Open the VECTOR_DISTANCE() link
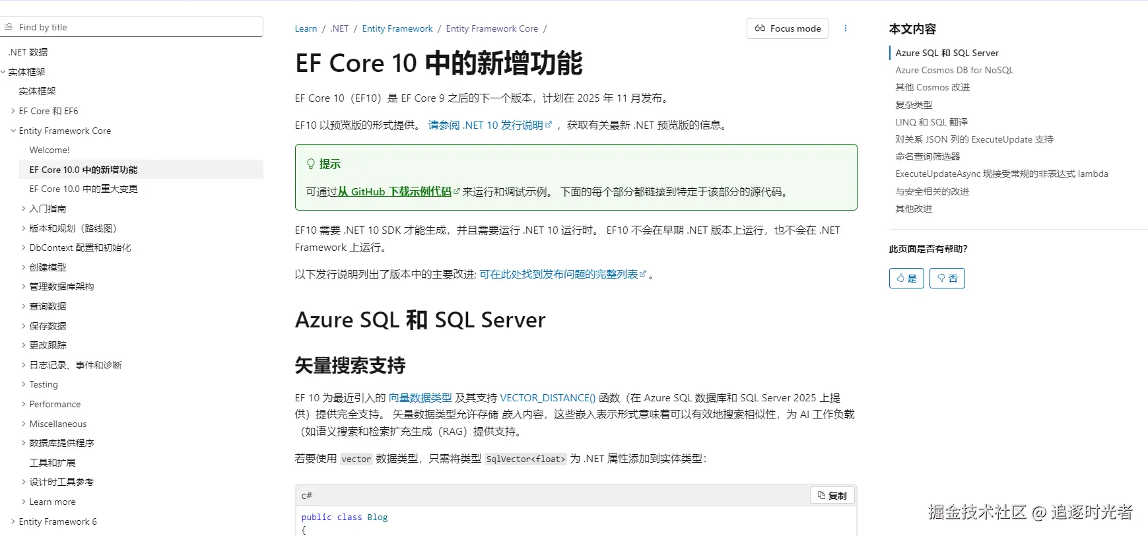 pos(548,398)
